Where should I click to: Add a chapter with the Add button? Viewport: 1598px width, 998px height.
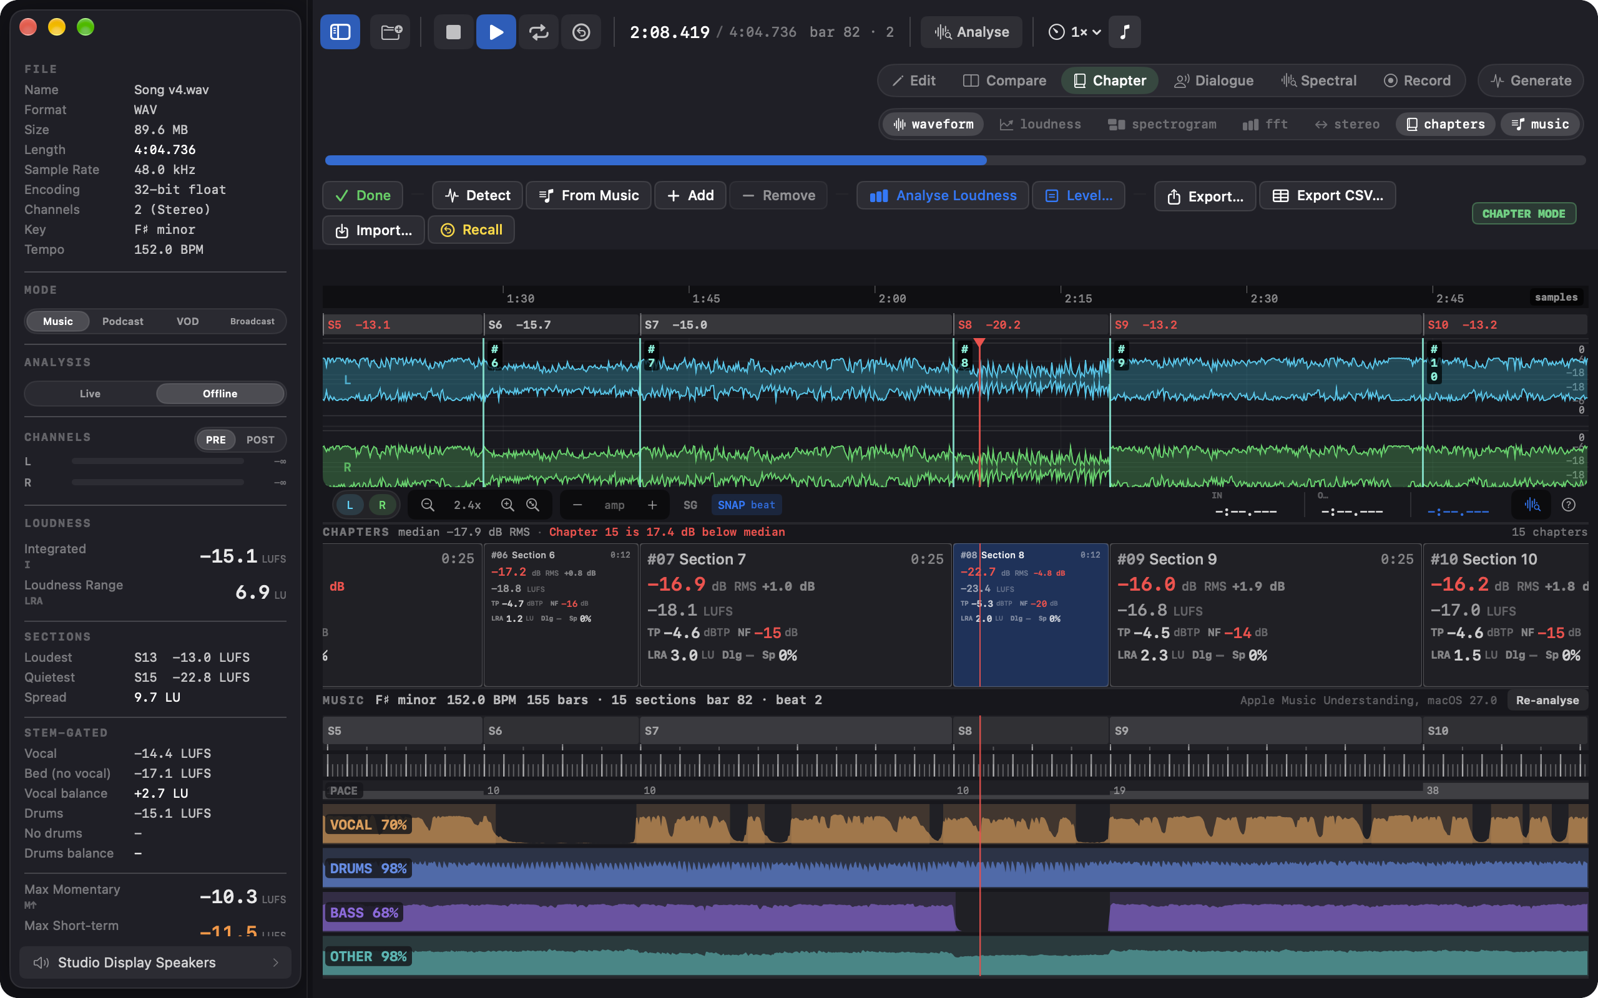(x=690, y=195)
